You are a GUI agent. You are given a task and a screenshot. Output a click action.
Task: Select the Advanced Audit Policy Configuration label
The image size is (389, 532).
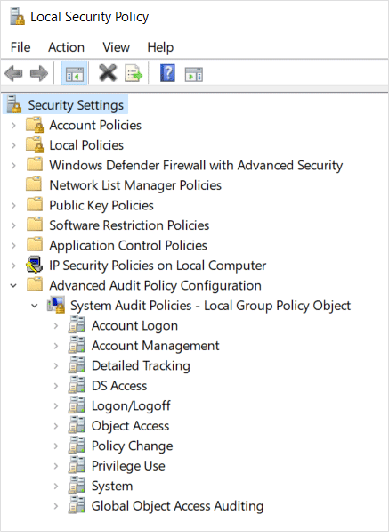click(155, 285)
